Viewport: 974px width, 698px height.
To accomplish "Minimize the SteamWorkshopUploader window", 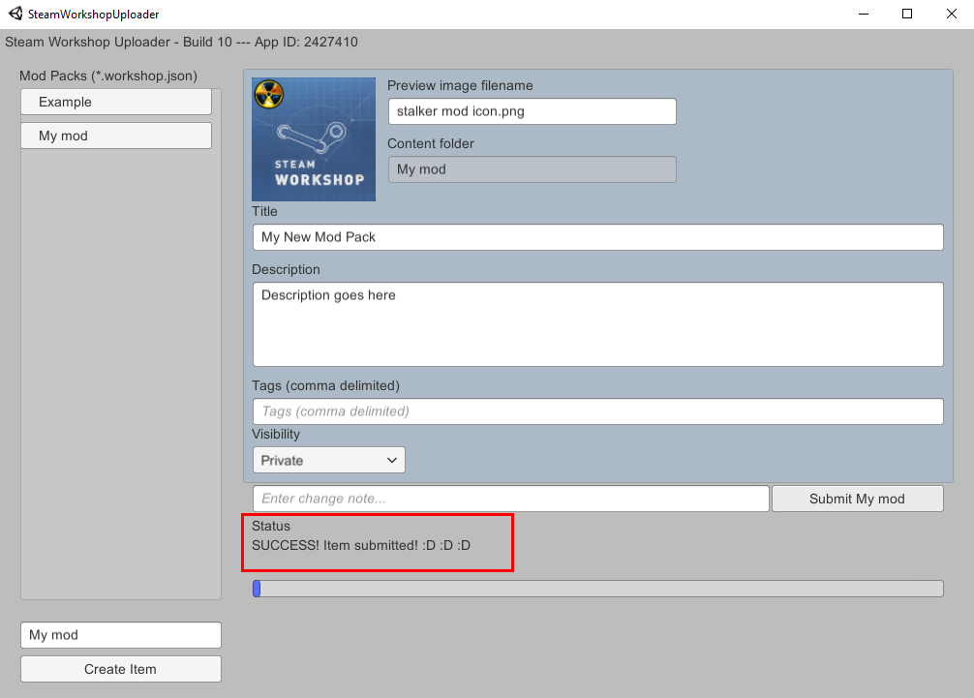I will click(864, 14).
